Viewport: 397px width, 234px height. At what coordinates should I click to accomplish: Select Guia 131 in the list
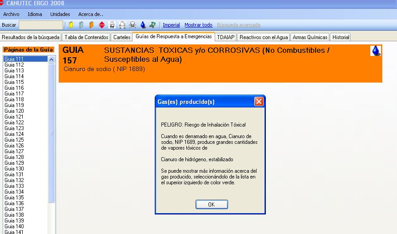coord(25,175)
